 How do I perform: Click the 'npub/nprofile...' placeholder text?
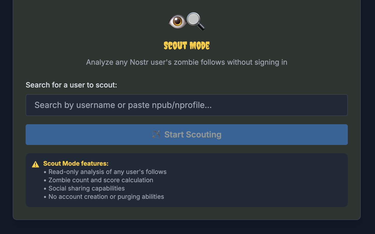182,105
